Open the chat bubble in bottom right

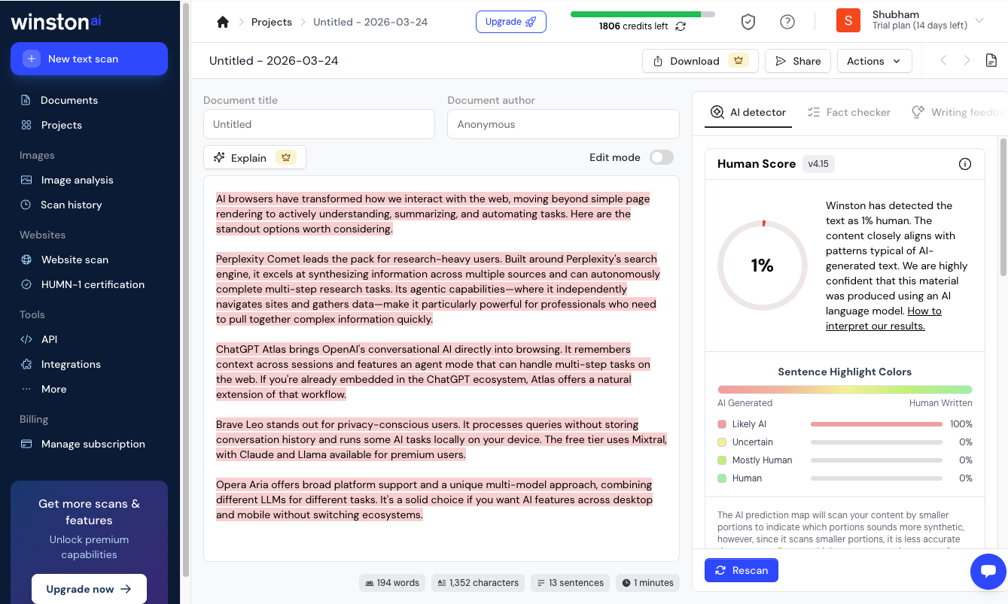click(988, 572)
